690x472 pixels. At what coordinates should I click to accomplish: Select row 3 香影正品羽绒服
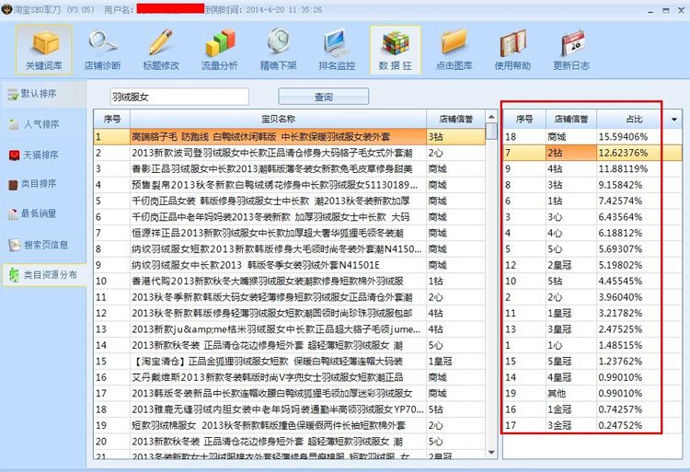tap(290, 169)
